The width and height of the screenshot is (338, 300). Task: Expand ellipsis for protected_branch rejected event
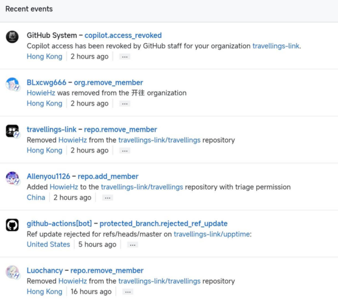tap(132, 245)
